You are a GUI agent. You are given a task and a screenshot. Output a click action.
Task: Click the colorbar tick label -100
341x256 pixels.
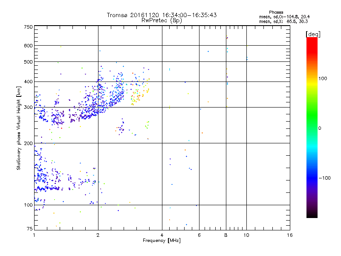[x=325, y=178]
